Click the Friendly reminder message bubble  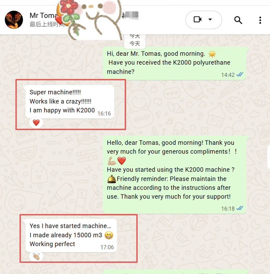(175, 175)
